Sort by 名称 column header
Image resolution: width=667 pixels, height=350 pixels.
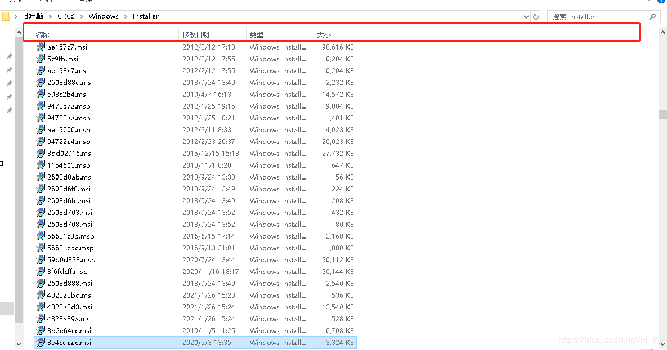[x=42, y=34]
